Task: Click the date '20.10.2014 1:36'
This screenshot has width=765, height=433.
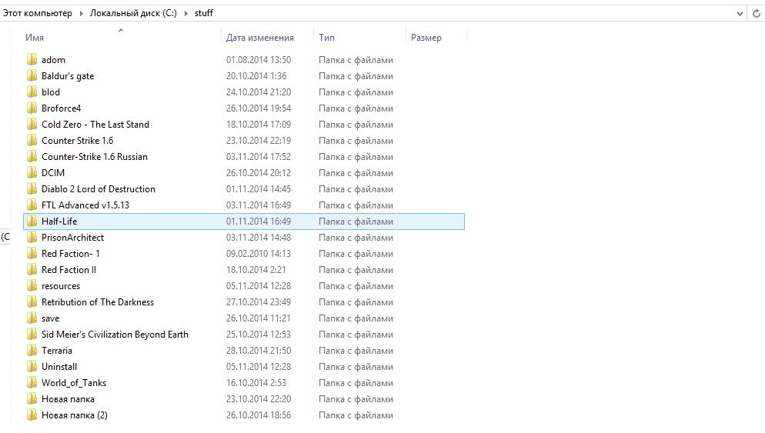Action: [x=256, y=76]
